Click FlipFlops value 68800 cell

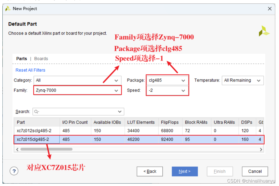click(x=170, y=131)
